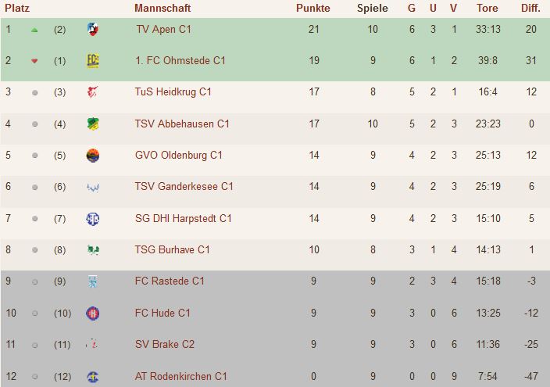Image resolution: width=550 pixels, height=387 pixels.
Task: Click the Punkte column header
Action: point(313,9)
